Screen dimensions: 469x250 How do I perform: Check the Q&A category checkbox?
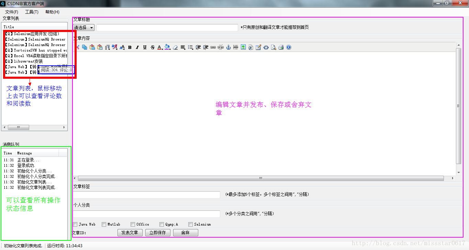pos(162,225)
